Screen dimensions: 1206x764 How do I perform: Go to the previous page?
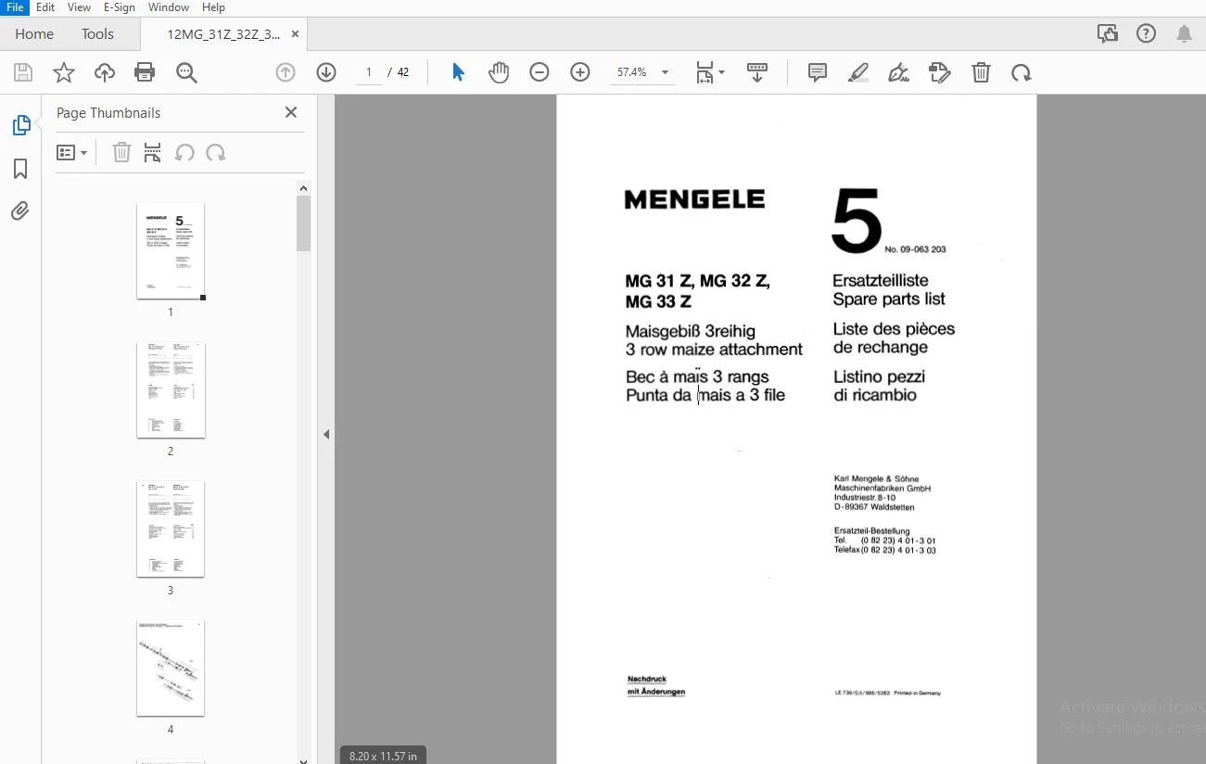click(286, 72)
